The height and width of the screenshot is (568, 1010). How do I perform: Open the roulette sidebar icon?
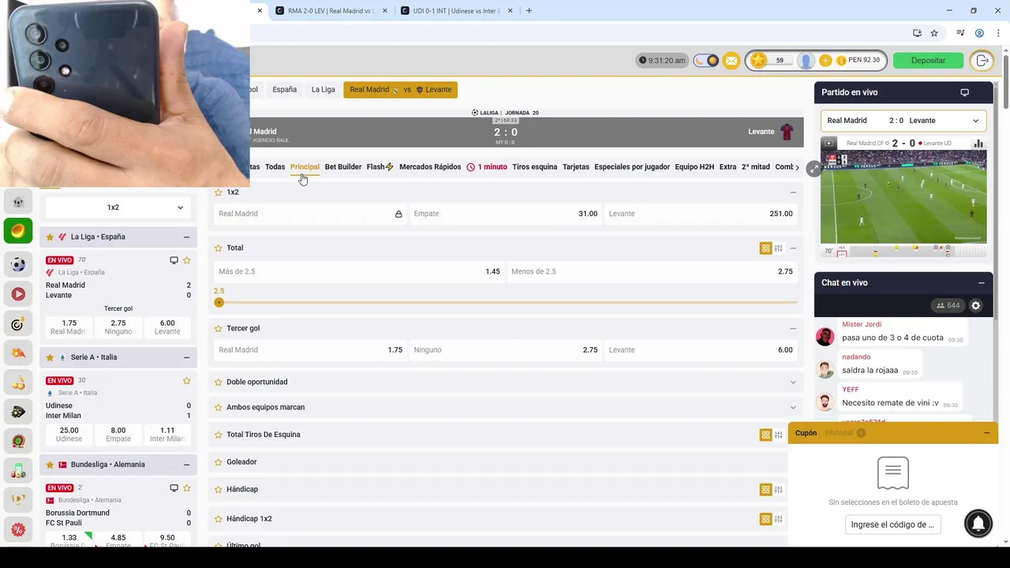18,441
